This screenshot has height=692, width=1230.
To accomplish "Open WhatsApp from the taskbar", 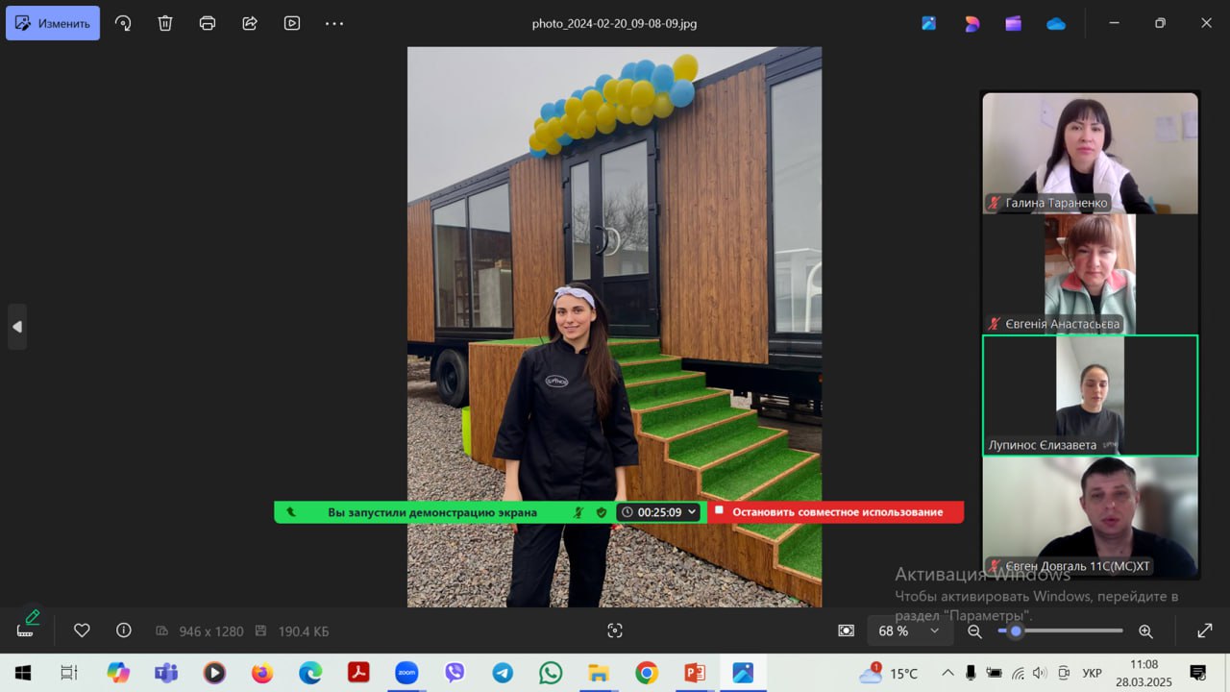I will [x=551, y=673].
